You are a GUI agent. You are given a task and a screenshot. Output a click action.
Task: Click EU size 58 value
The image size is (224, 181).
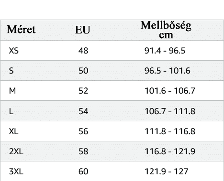click(x=83, y=151)
